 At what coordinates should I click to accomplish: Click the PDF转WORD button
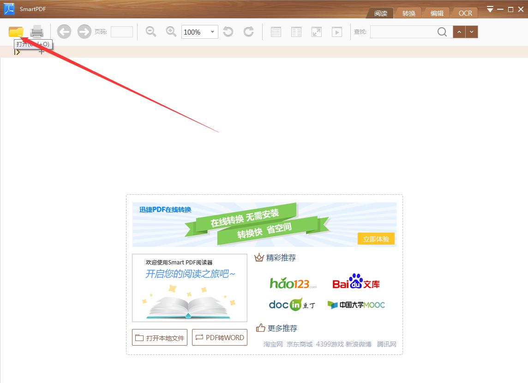219,337
